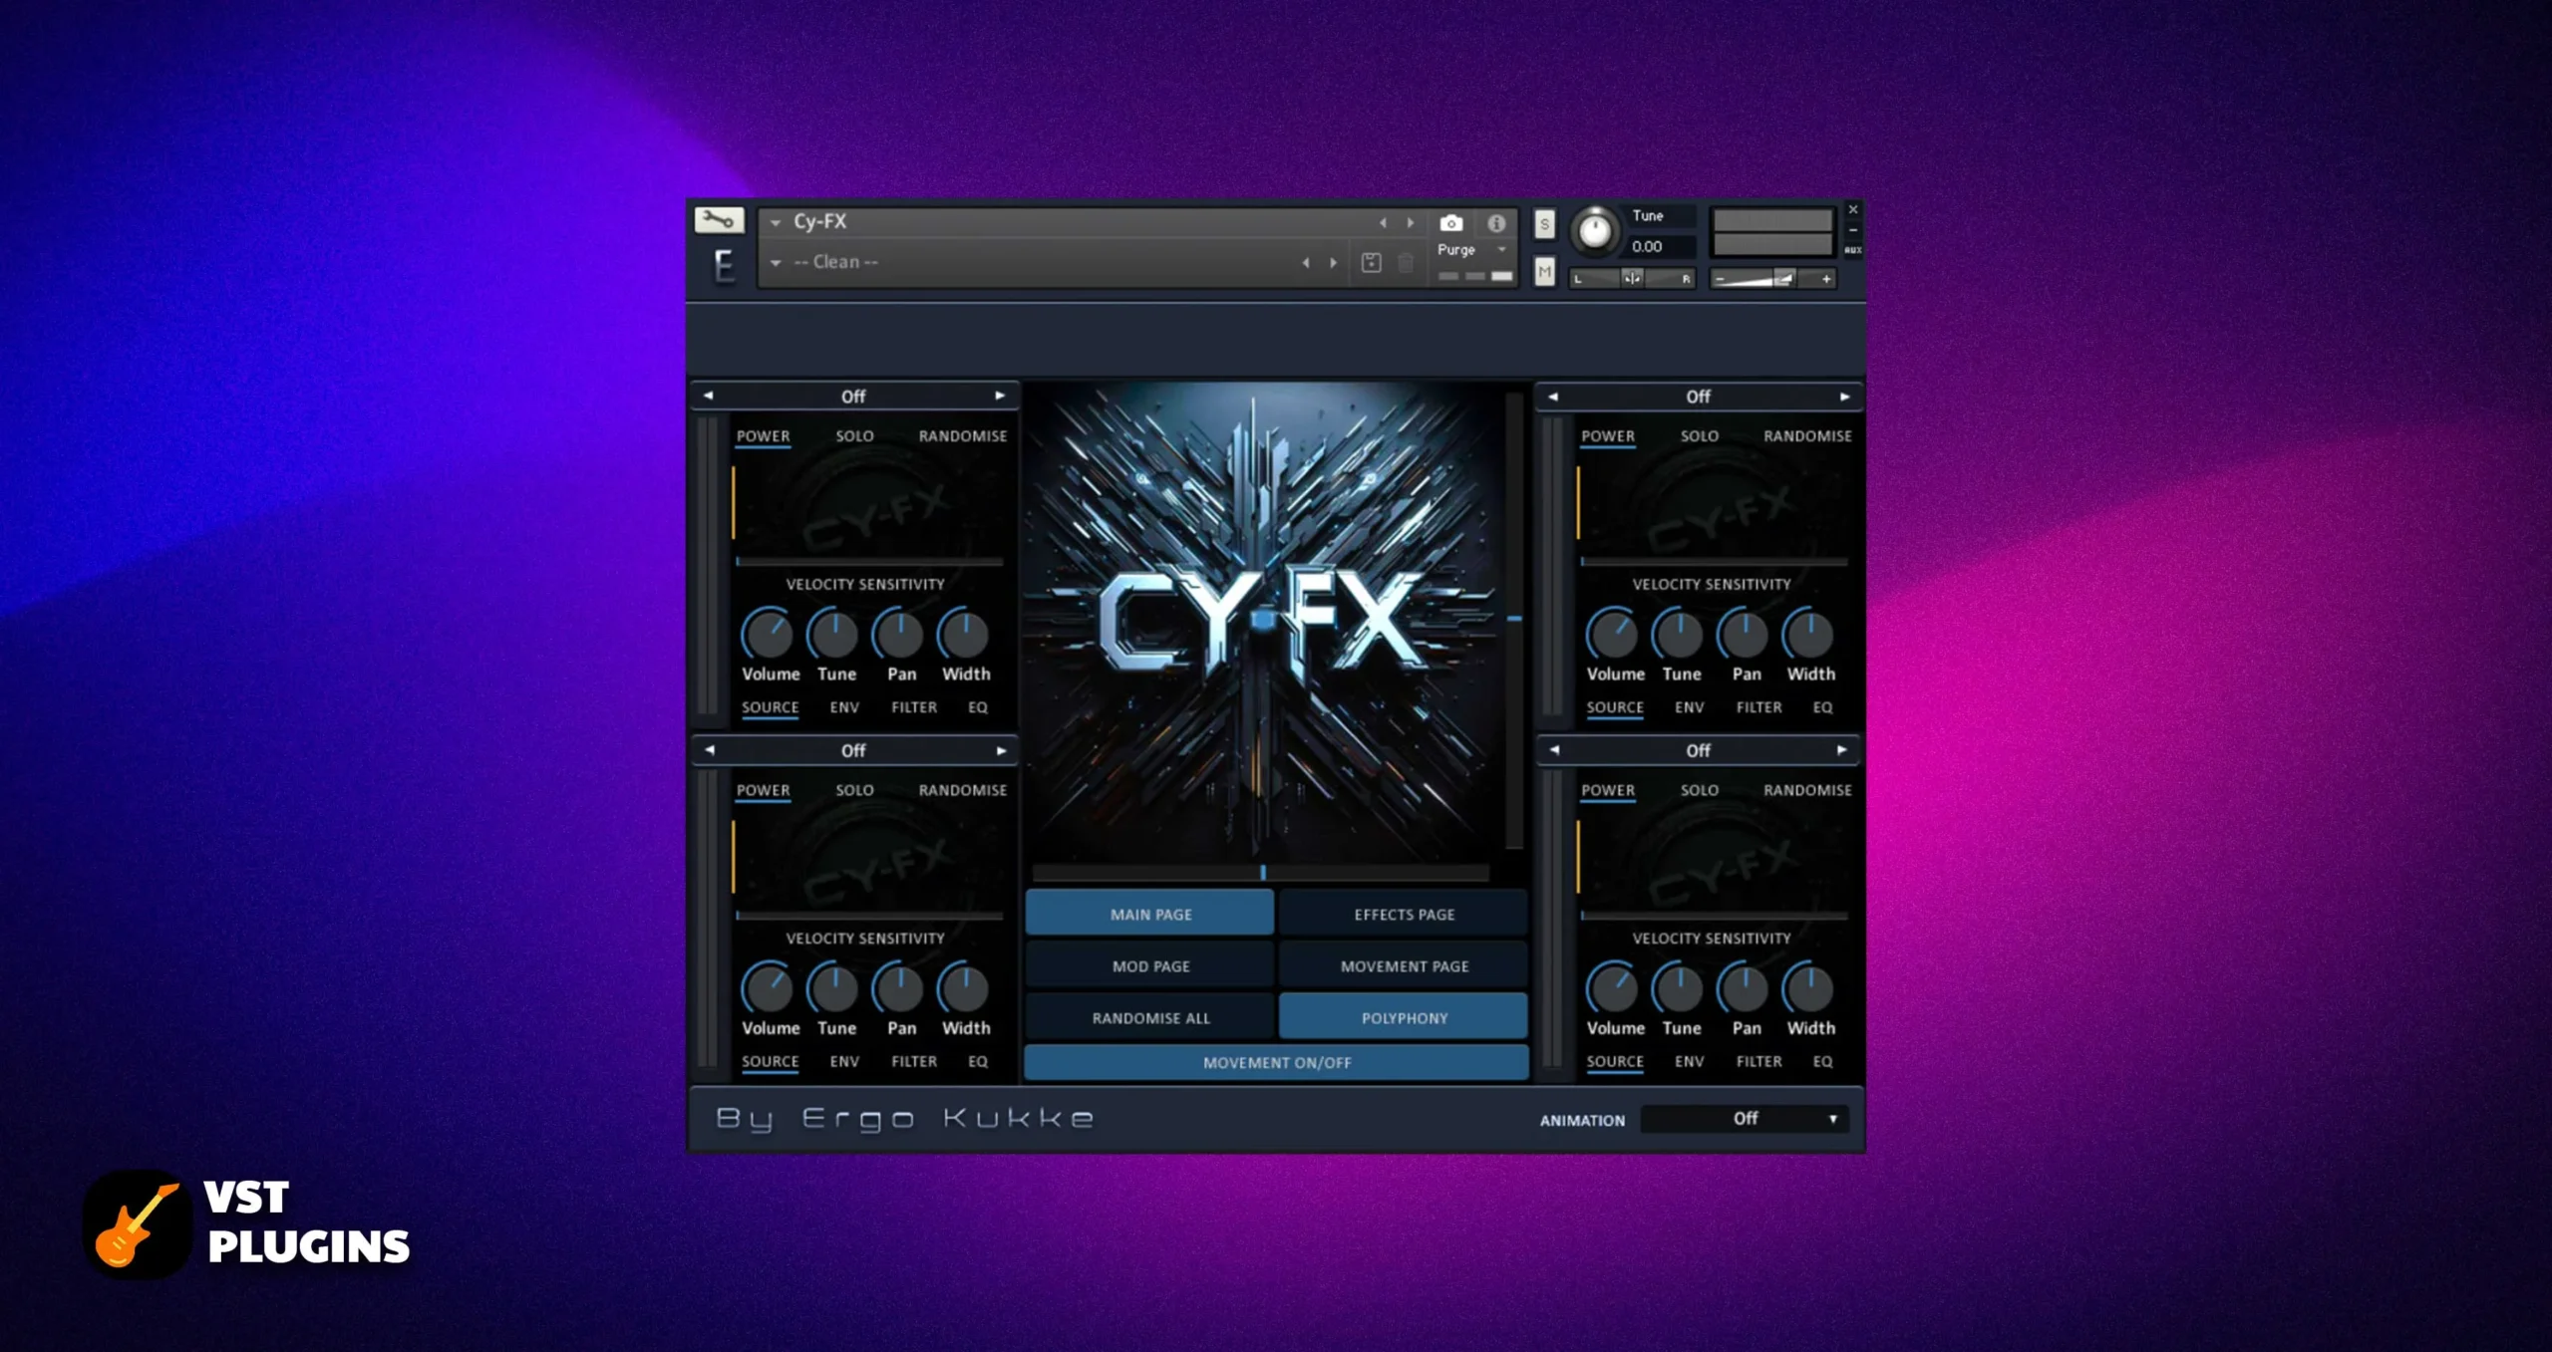Toggle POWER on the bottom-left layer
2552x1352 pixels.
[763, 790]
